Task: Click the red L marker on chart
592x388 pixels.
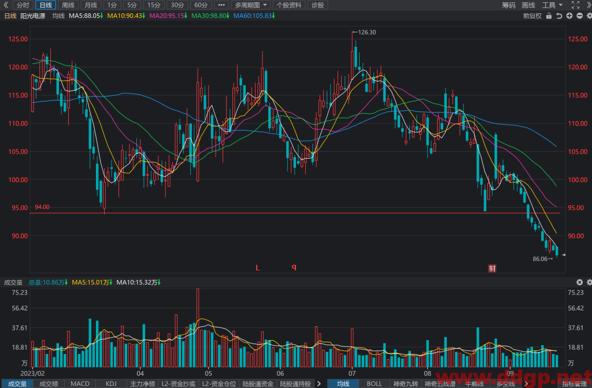Action: click(258, 268)
